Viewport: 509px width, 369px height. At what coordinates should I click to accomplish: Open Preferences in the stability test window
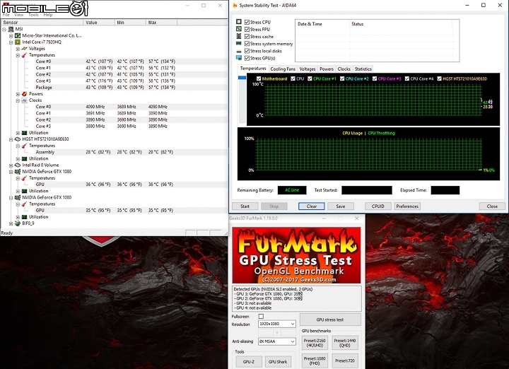pos(407,206)
